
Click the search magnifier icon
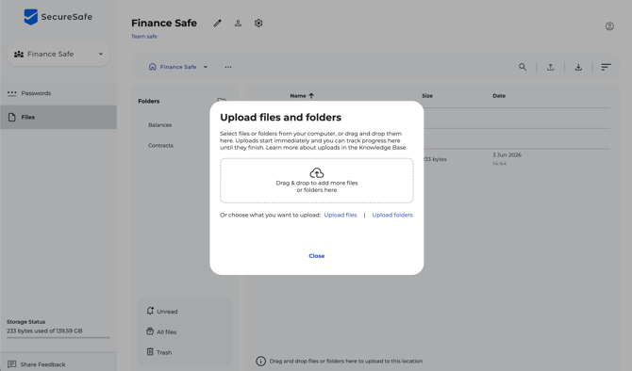(523, 67)
